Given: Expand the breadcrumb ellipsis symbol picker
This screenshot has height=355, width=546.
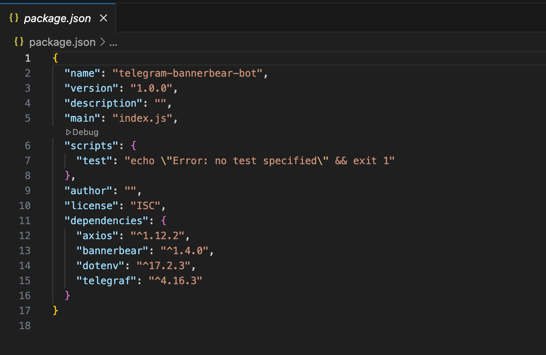Looking at the screenshot, I should (x=113, y=42).
